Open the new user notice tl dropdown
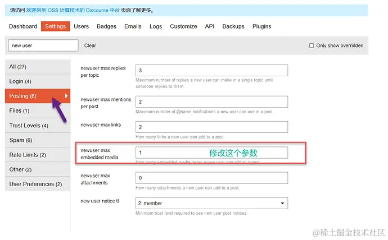Screen dimensions: 388x240 click(x=211, y=203)
